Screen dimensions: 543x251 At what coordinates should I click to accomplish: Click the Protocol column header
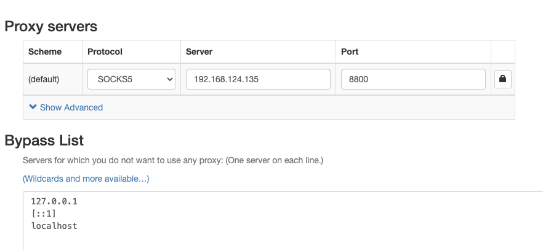point(105,52)
